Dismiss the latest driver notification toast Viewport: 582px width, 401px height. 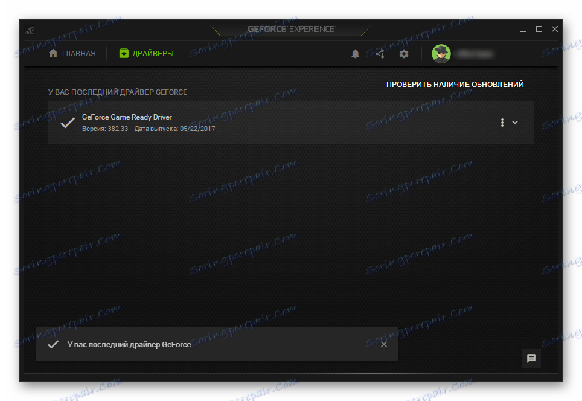(x=384, y=344)
